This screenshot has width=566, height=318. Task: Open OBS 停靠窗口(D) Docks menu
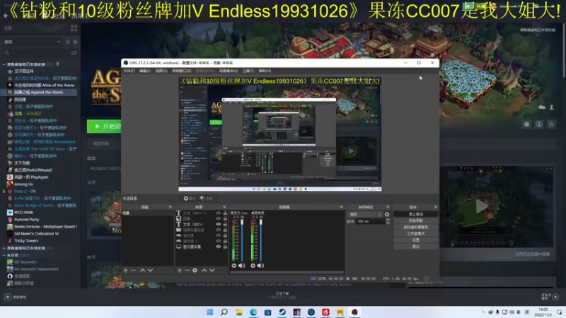click(x=181, y=71)
